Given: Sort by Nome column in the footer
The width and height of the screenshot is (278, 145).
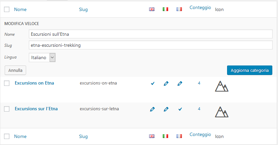Looking at the screenshot, I should point(20,136).
